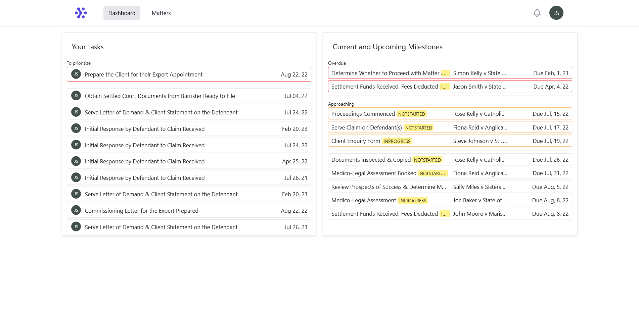This screenshot has height=311, width=639.
Task: Select the Jason Smith v State matter name
Action: click(480, 87)
